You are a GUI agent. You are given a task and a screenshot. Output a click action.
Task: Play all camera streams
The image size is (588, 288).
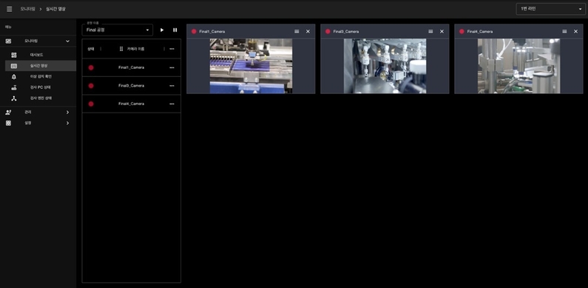[x=162, y=30]
